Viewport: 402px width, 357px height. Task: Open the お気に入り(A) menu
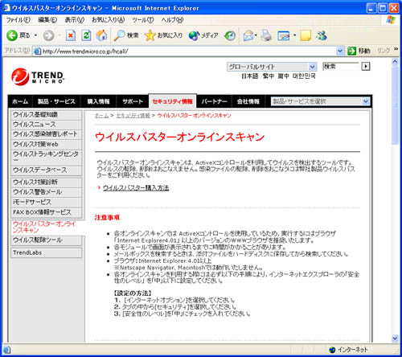coord(108,20)
